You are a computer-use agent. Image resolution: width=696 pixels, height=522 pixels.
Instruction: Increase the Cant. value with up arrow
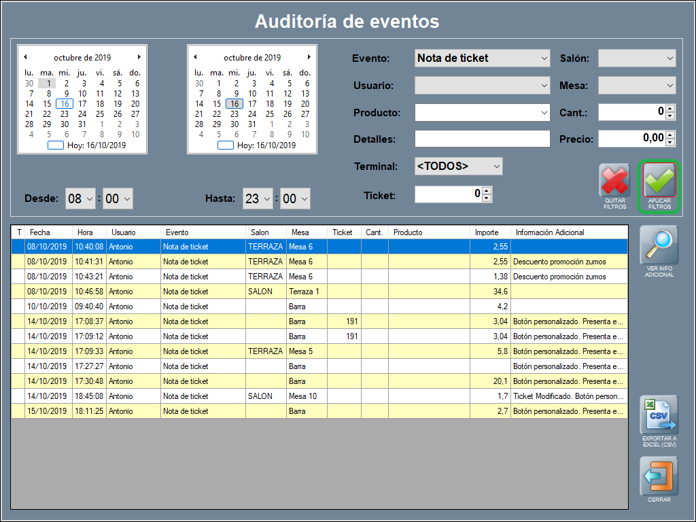tap(670, 109)
